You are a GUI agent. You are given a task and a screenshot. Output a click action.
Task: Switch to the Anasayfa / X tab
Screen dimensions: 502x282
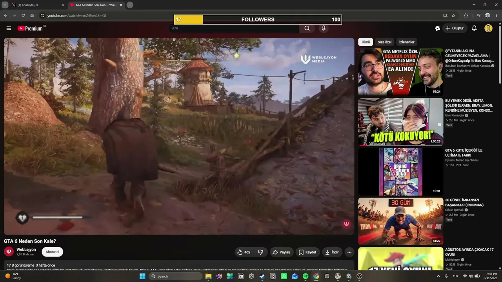coord(37,5)
